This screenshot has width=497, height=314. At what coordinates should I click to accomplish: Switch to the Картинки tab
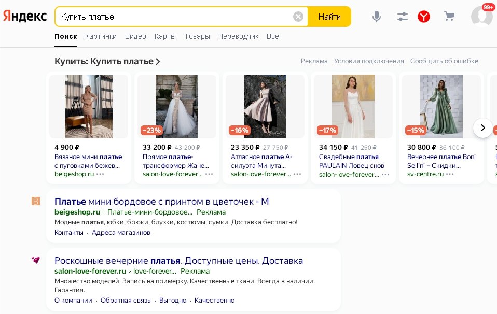[x=101, y=36]
